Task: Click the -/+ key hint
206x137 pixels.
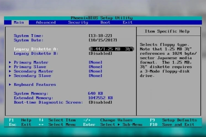Action: (x=87, y=120)
